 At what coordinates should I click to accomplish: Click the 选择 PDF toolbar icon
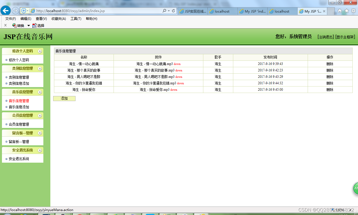tap(38, 25)
